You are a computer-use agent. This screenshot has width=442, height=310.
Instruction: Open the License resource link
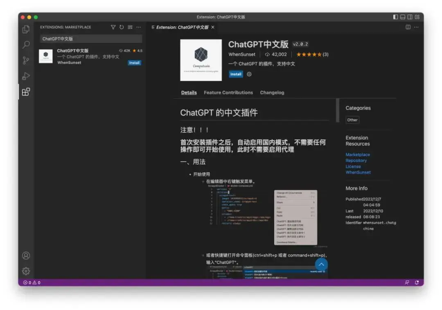(x=353, y=166)
